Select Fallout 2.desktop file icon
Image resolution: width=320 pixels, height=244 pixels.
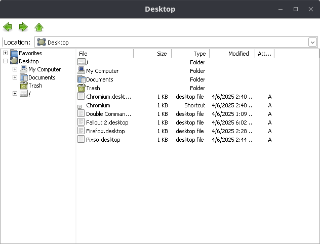click(81, 122)
